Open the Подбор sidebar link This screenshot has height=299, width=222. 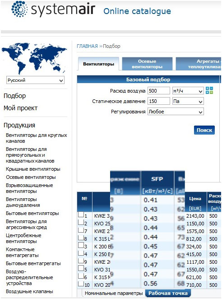(x=15, y=96)
